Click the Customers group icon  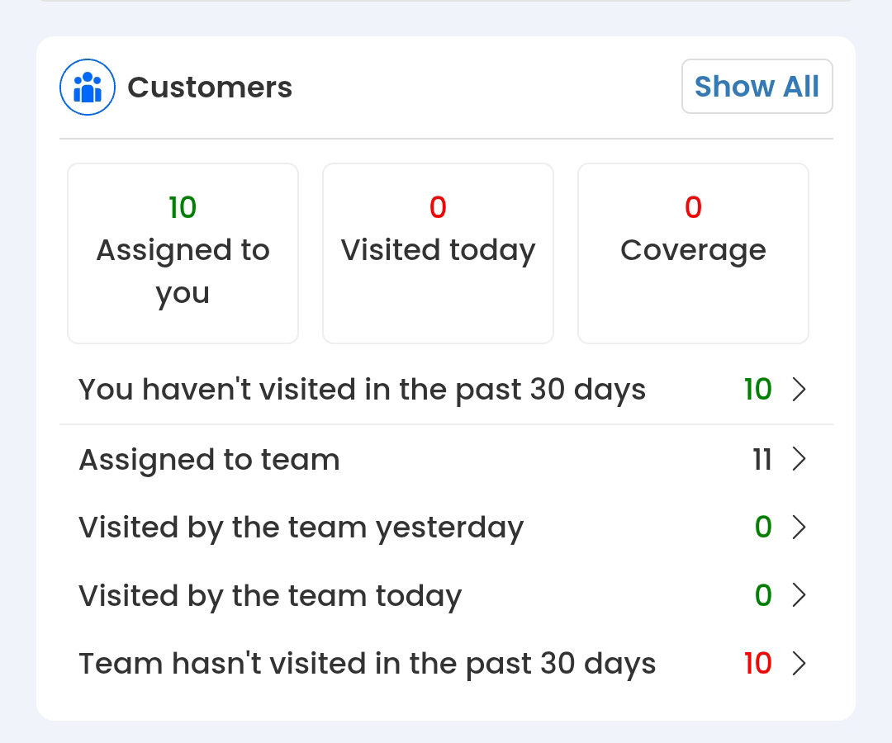click(x=87, y=87)
